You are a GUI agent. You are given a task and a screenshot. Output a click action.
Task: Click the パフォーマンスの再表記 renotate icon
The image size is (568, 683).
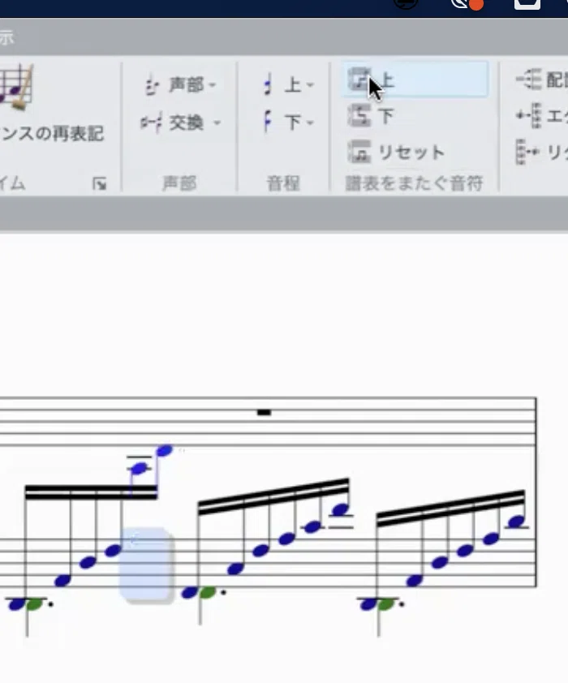pyautogui.click(x=16, y=87)
